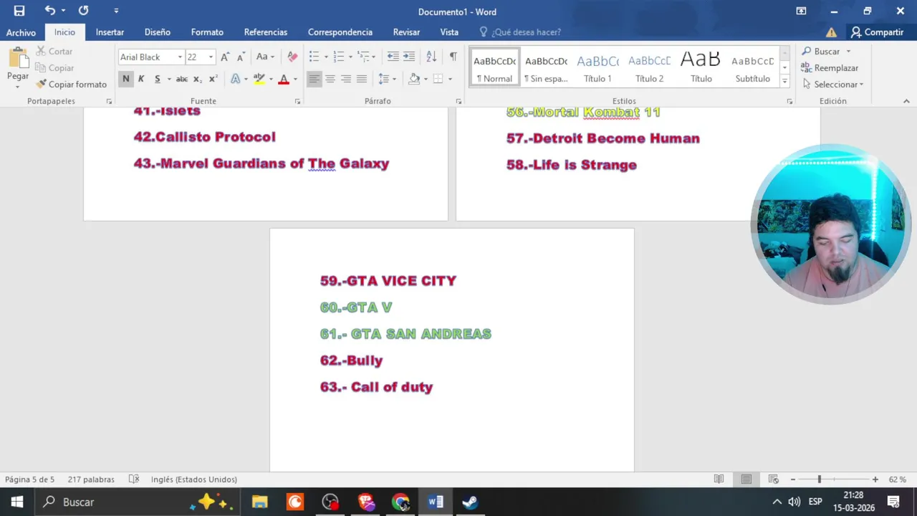917x516 pixels.
Task: Toggle paragraph marks visibility
Action: click(453, 57)
